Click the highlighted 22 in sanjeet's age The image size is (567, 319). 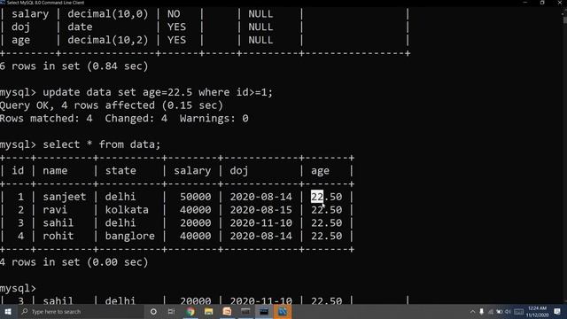pos(317,197)
